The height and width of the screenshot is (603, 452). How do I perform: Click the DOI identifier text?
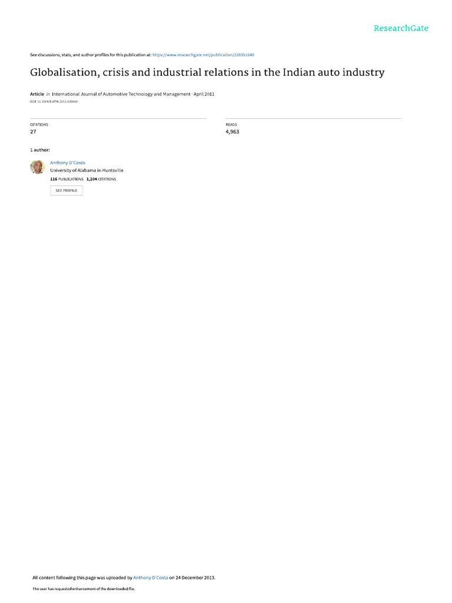54,101
